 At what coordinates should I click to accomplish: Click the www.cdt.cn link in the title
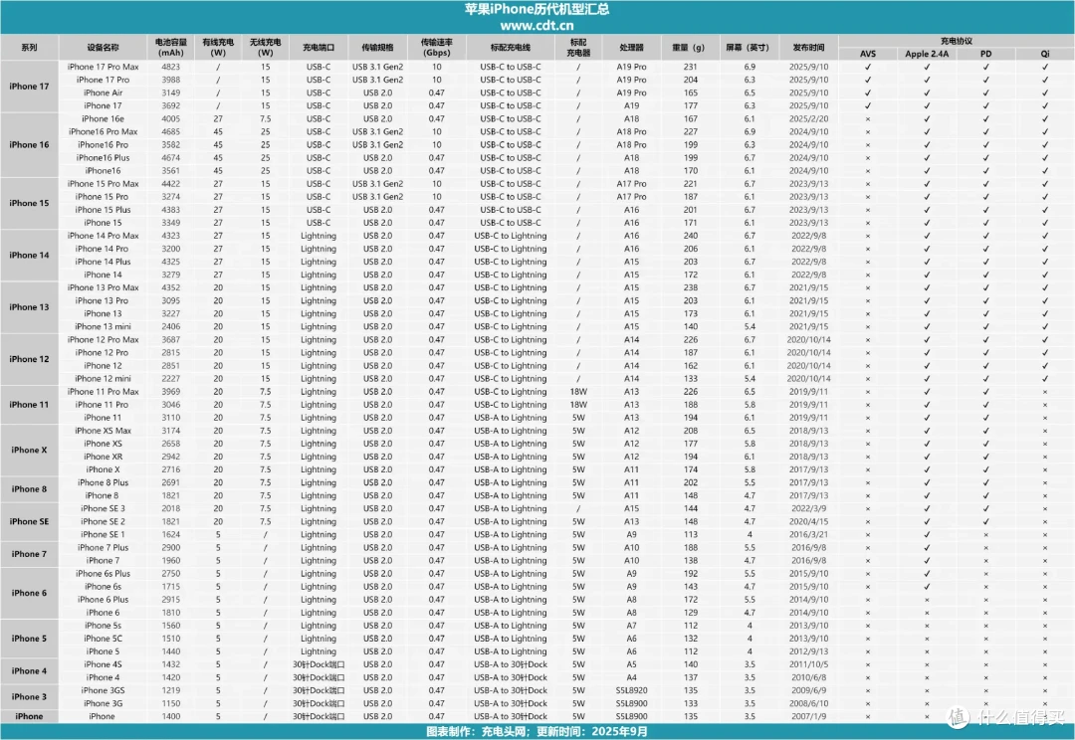537,25
